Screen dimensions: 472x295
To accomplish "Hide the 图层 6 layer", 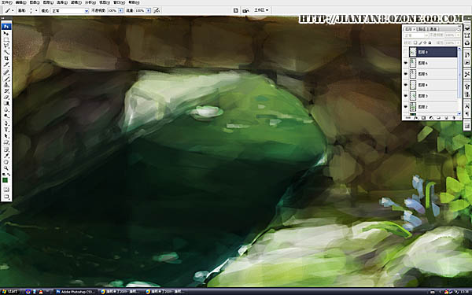I will tap(405, 63).
